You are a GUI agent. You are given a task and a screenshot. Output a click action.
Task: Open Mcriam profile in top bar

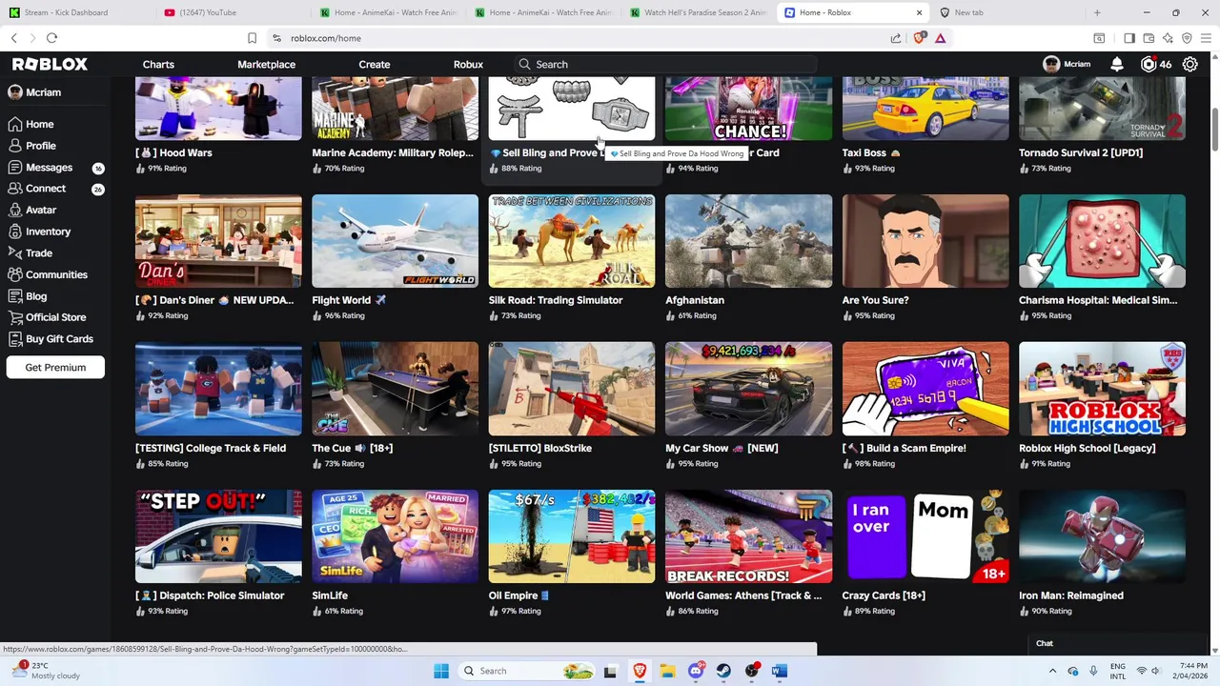click(1067, 64)
